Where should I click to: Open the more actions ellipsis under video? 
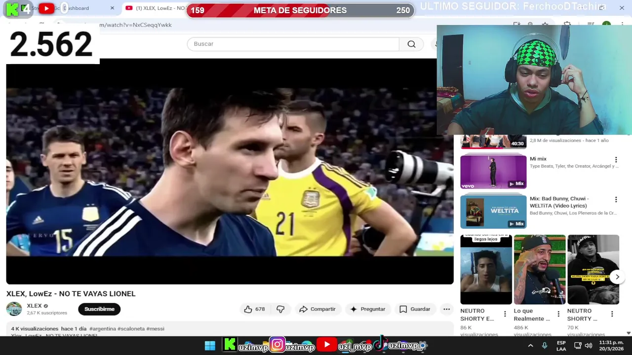(446, 309)
